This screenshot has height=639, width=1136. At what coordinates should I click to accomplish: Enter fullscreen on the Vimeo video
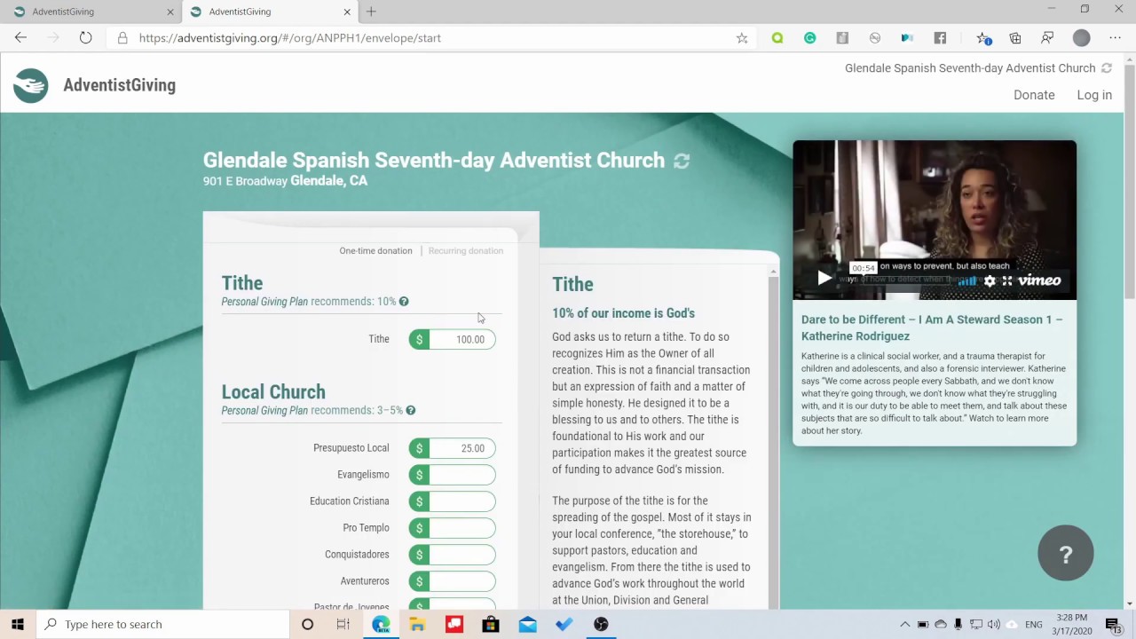pos(1007,280)
